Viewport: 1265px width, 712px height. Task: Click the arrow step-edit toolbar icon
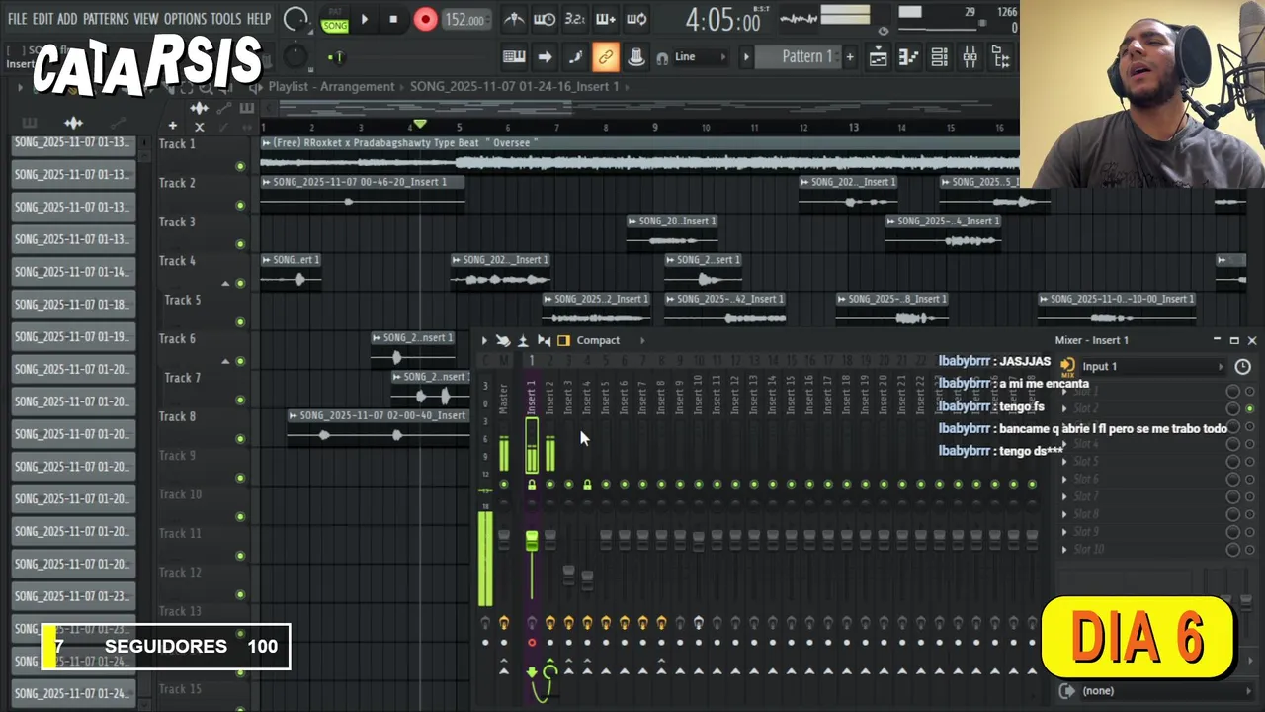tap(545, 57)
